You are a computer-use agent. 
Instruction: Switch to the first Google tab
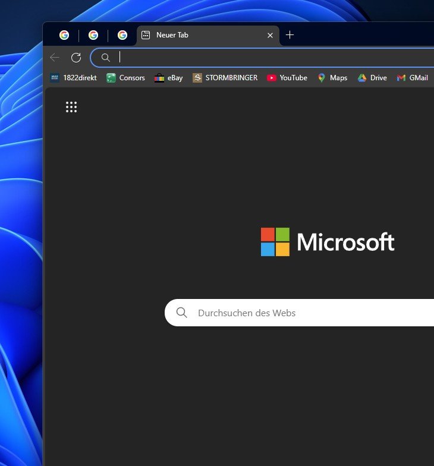64,35
